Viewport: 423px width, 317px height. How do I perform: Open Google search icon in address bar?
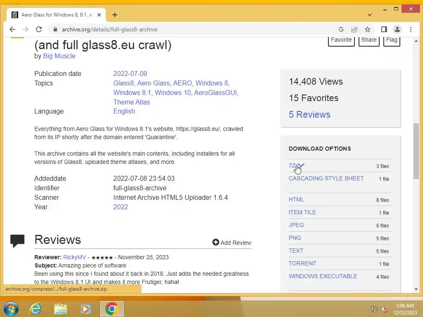(341, 29)
